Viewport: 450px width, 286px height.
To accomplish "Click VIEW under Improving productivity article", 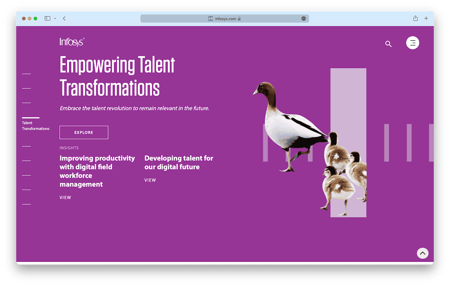I will pos(65,198).
